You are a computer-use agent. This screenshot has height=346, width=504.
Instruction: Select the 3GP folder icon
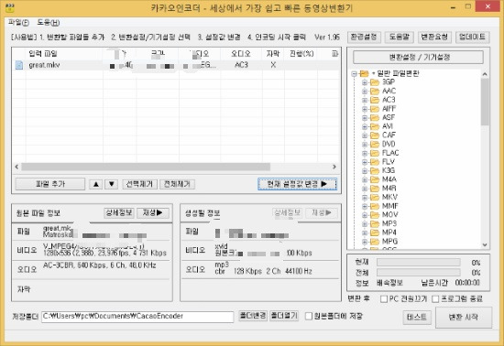[375, 82]
